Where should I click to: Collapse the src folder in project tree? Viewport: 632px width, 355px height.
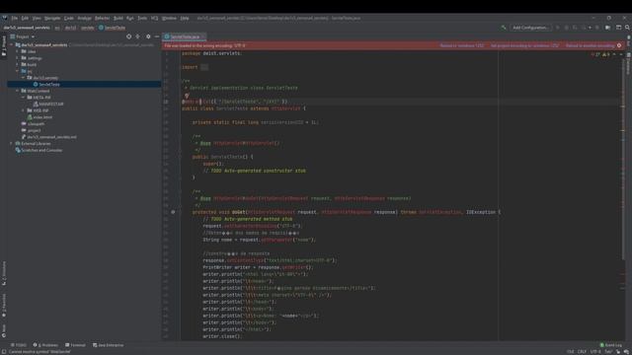(x=18, y=71)
